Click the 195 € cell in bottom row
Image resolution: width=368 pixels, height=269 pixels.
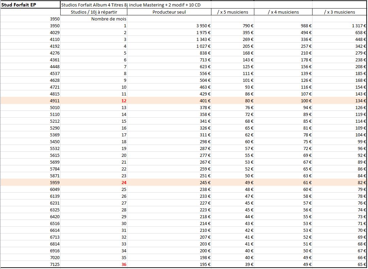pyautogui.click(x=205, y=264)
